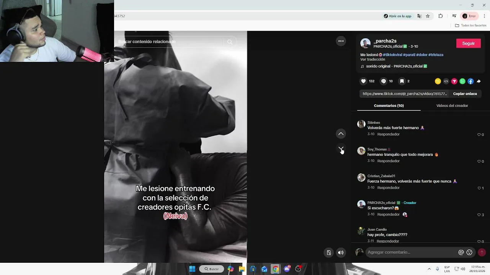Post comment with the red arrow button
This screenshot has height=275, width=490.
pyautogui.click(x=482, y=252)
